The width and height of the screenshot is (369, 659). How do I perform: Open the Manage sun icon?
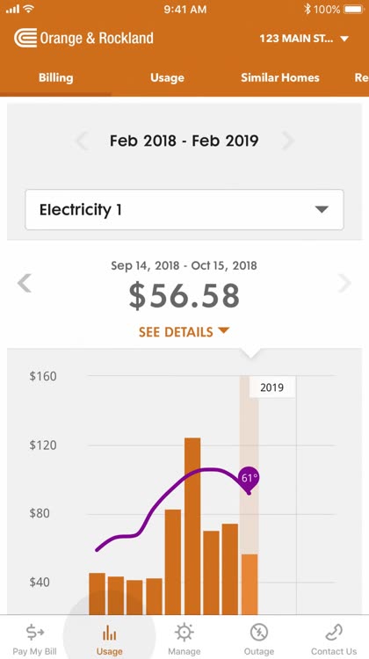click(184, 632)
